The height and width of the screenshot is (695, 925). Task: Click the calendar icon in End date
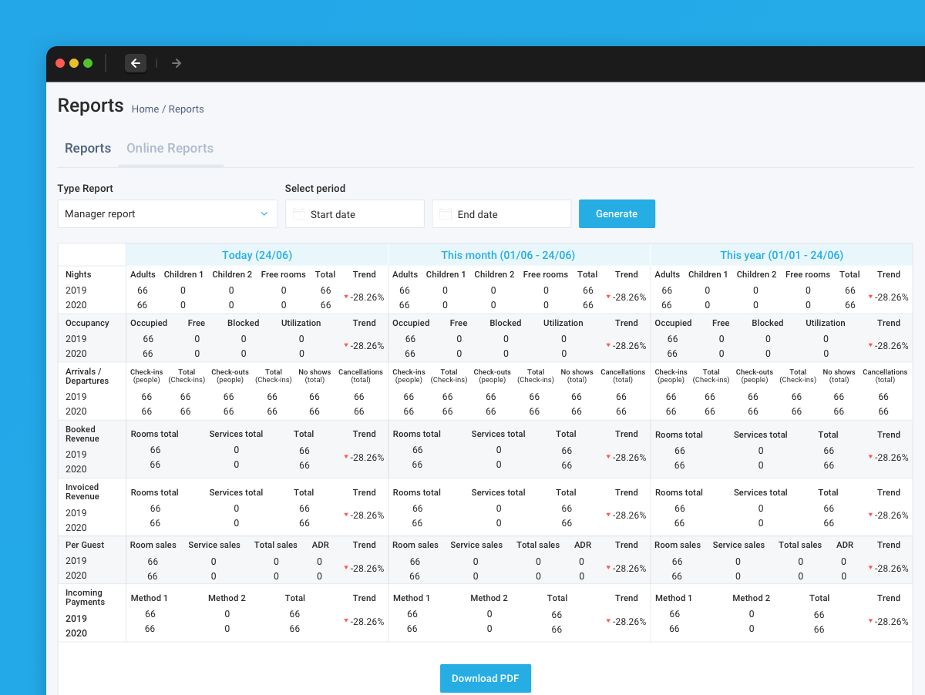click(446, 214)
